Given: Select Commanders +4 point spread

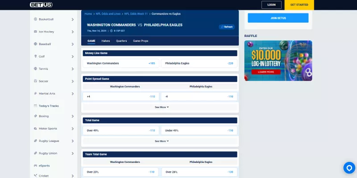Looking at the screenshot, I should tap(121, 97).
